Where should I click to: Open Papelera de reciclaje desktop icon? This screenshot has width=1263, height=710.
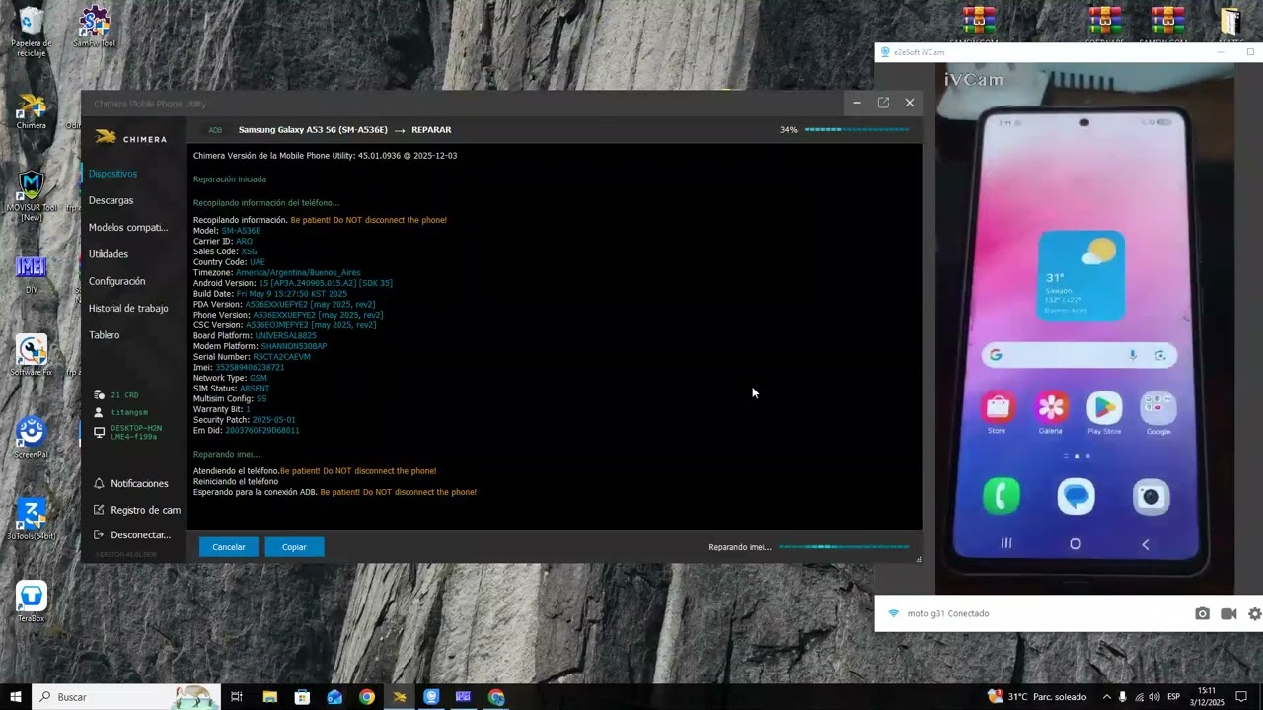(x=31, y=32)
